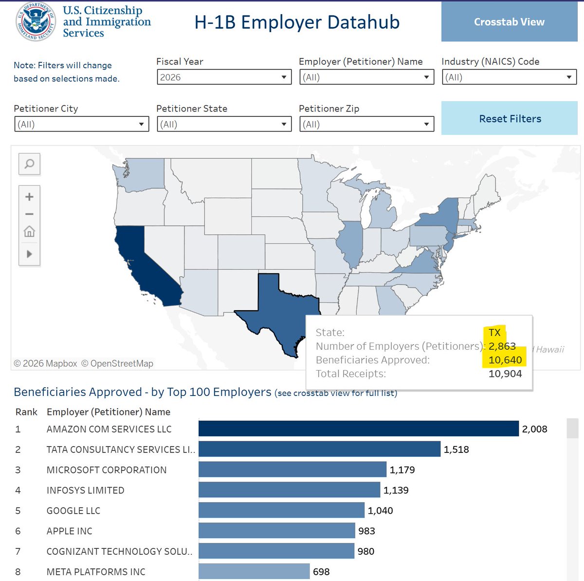Click the 2,008 bar value label
Image resolution: width=584 pixels, height=581 pixels.
535,429
